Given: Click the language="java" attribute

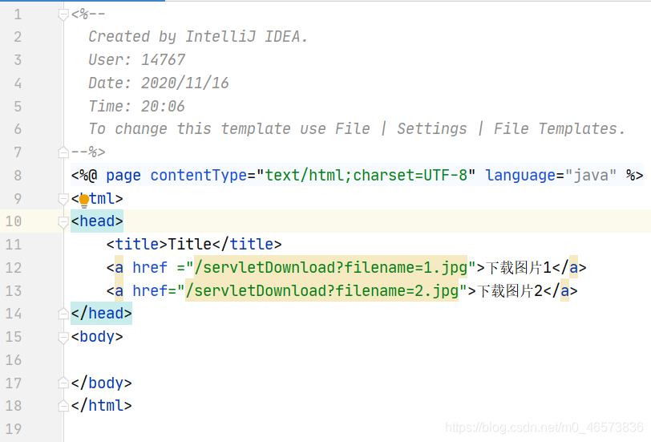Looking at the screenshot, I should [551, 176].
